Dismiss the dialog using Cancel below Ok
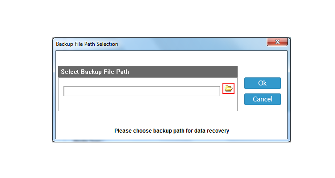 point(263,99)
